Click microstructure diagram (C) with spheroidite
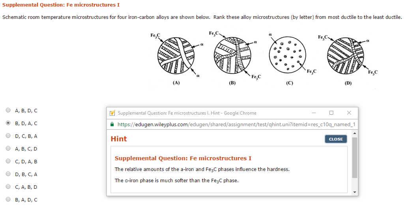 tap(287, 55)
